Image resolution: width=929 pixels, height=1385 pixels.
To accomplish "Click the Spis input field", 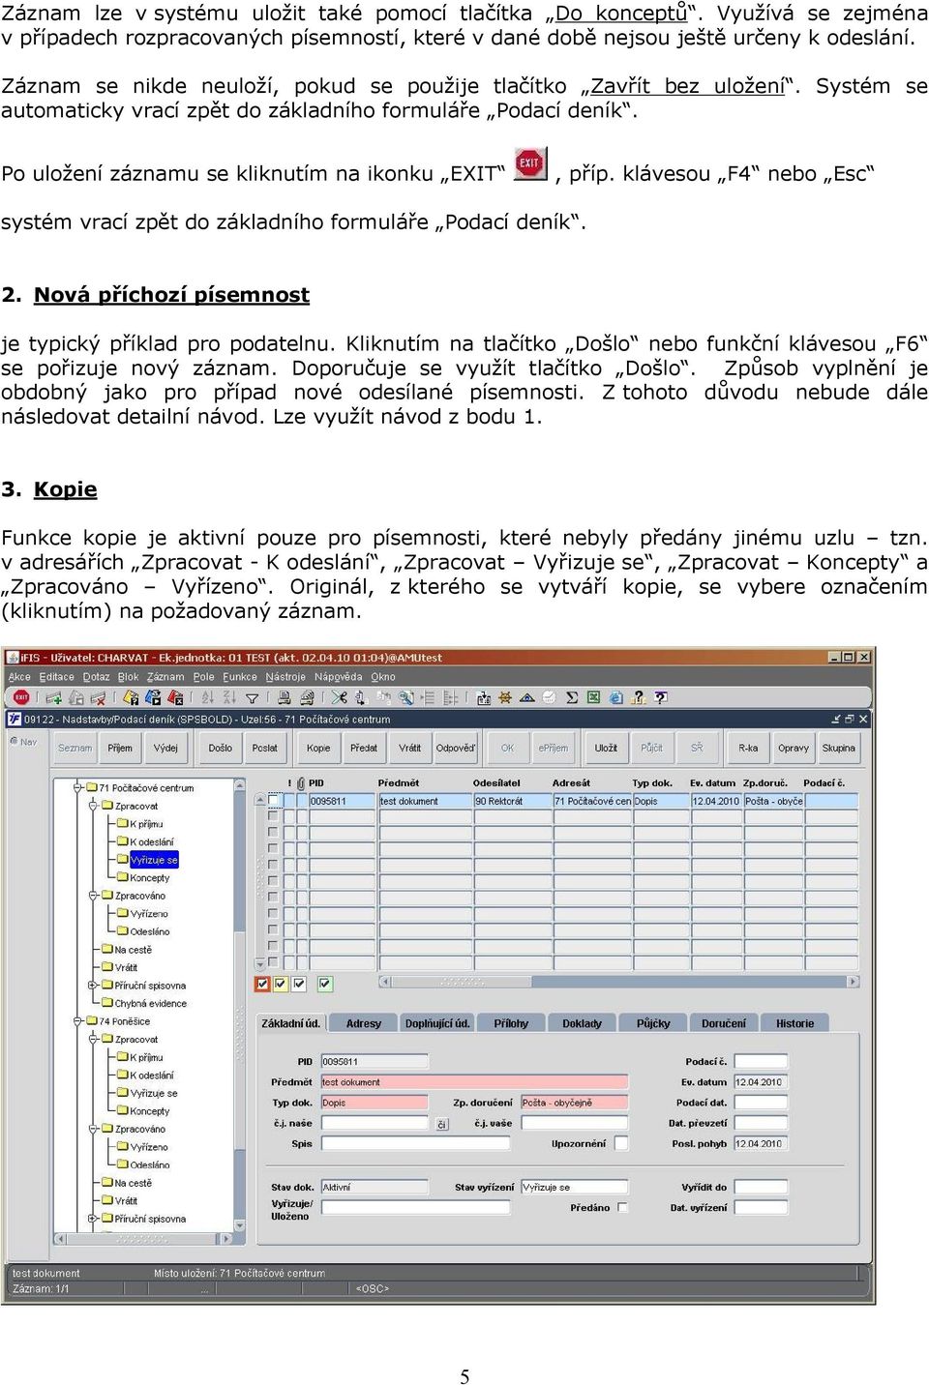I will (415, 1143).
